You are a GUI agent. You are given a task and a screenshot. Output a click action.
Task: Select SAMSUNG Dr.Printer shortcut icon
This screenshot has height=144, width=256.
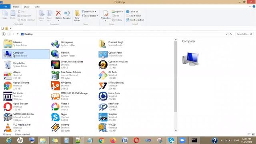click(8, 117)
